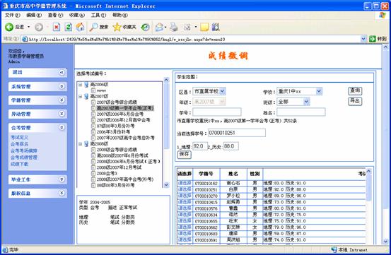Click the document icon beside 2007级会考综合成绩
Image resolution: width=391 pixels, height=255 pixels.
pyautogui.click(x=93, y=102)
